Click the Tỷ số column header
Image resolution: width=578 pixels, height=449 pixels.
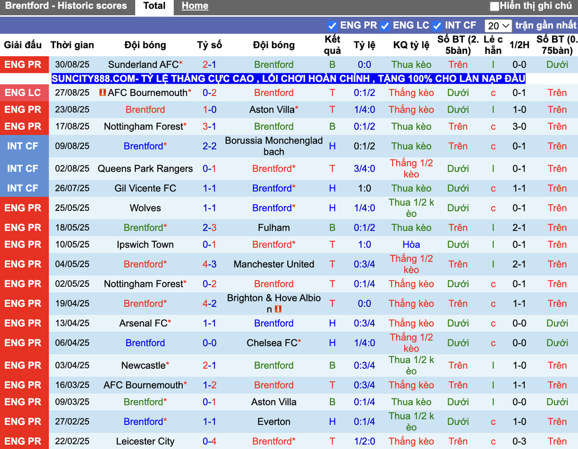point(209,45)
